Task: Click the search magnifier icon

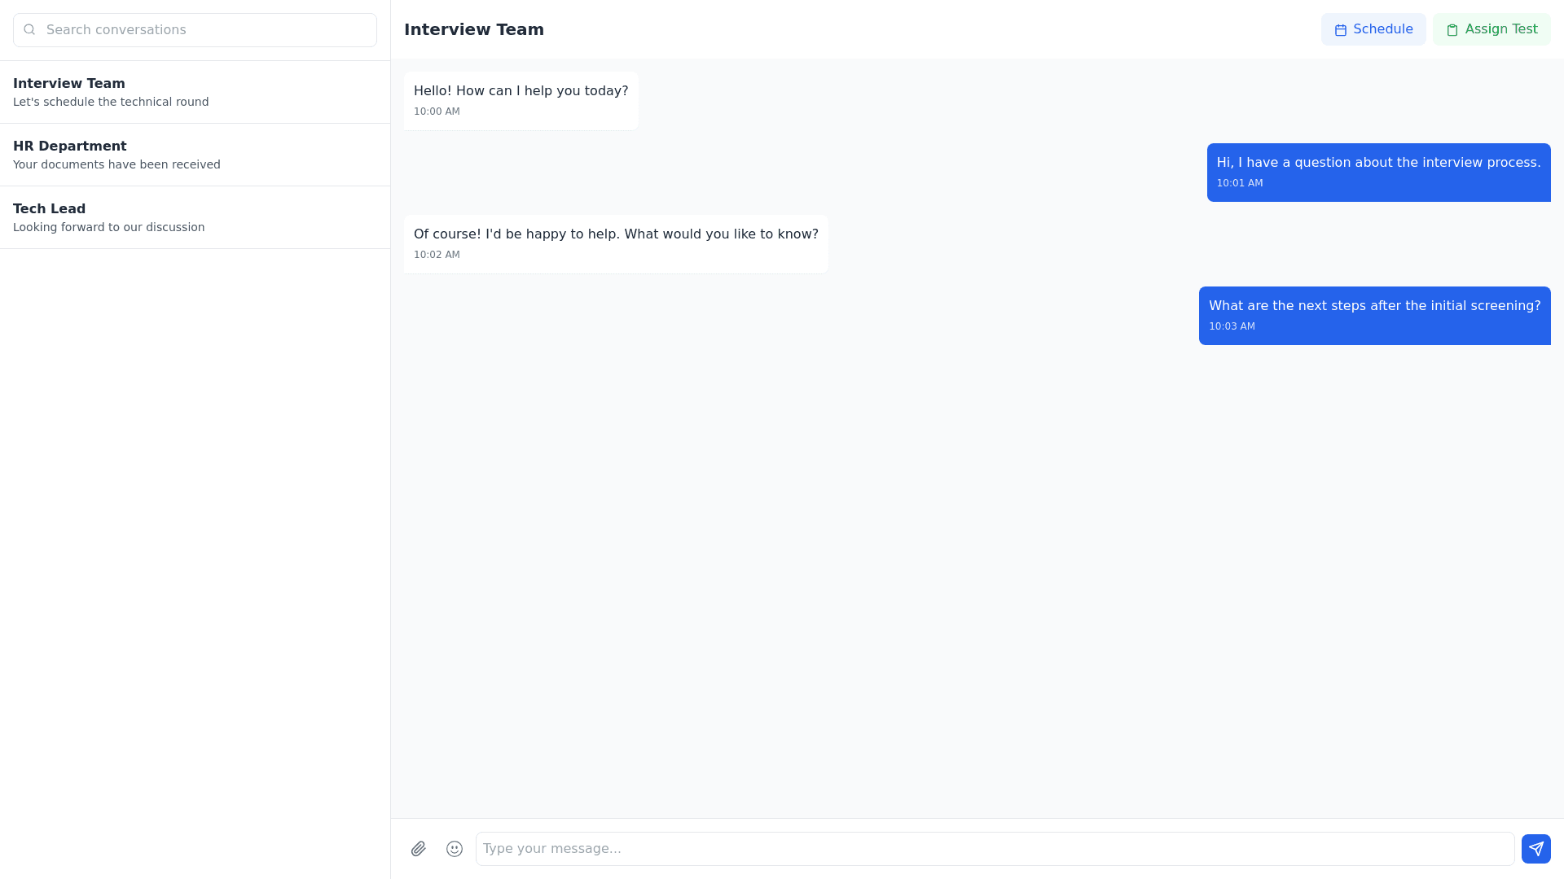Action: (29, 30)
